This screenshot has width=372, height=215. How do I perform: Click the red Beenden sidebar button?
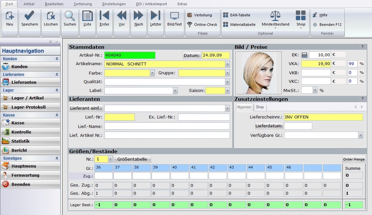click(31, 184)
